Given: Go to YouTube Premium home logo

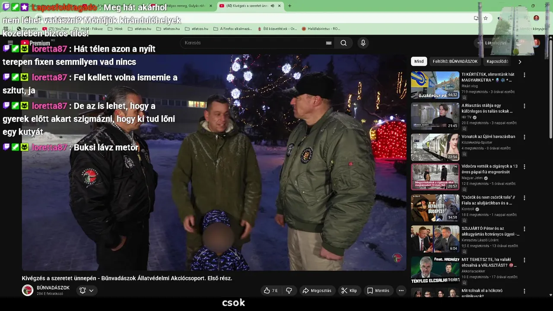Looking at the screenshot, I should (x=35, y=43).
